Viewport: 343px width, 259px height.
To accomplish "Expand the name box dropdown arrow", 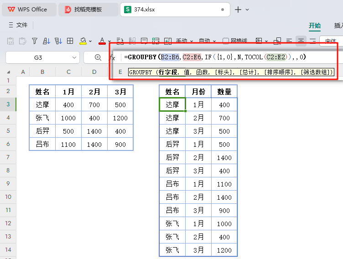I will tap(74, 57).
